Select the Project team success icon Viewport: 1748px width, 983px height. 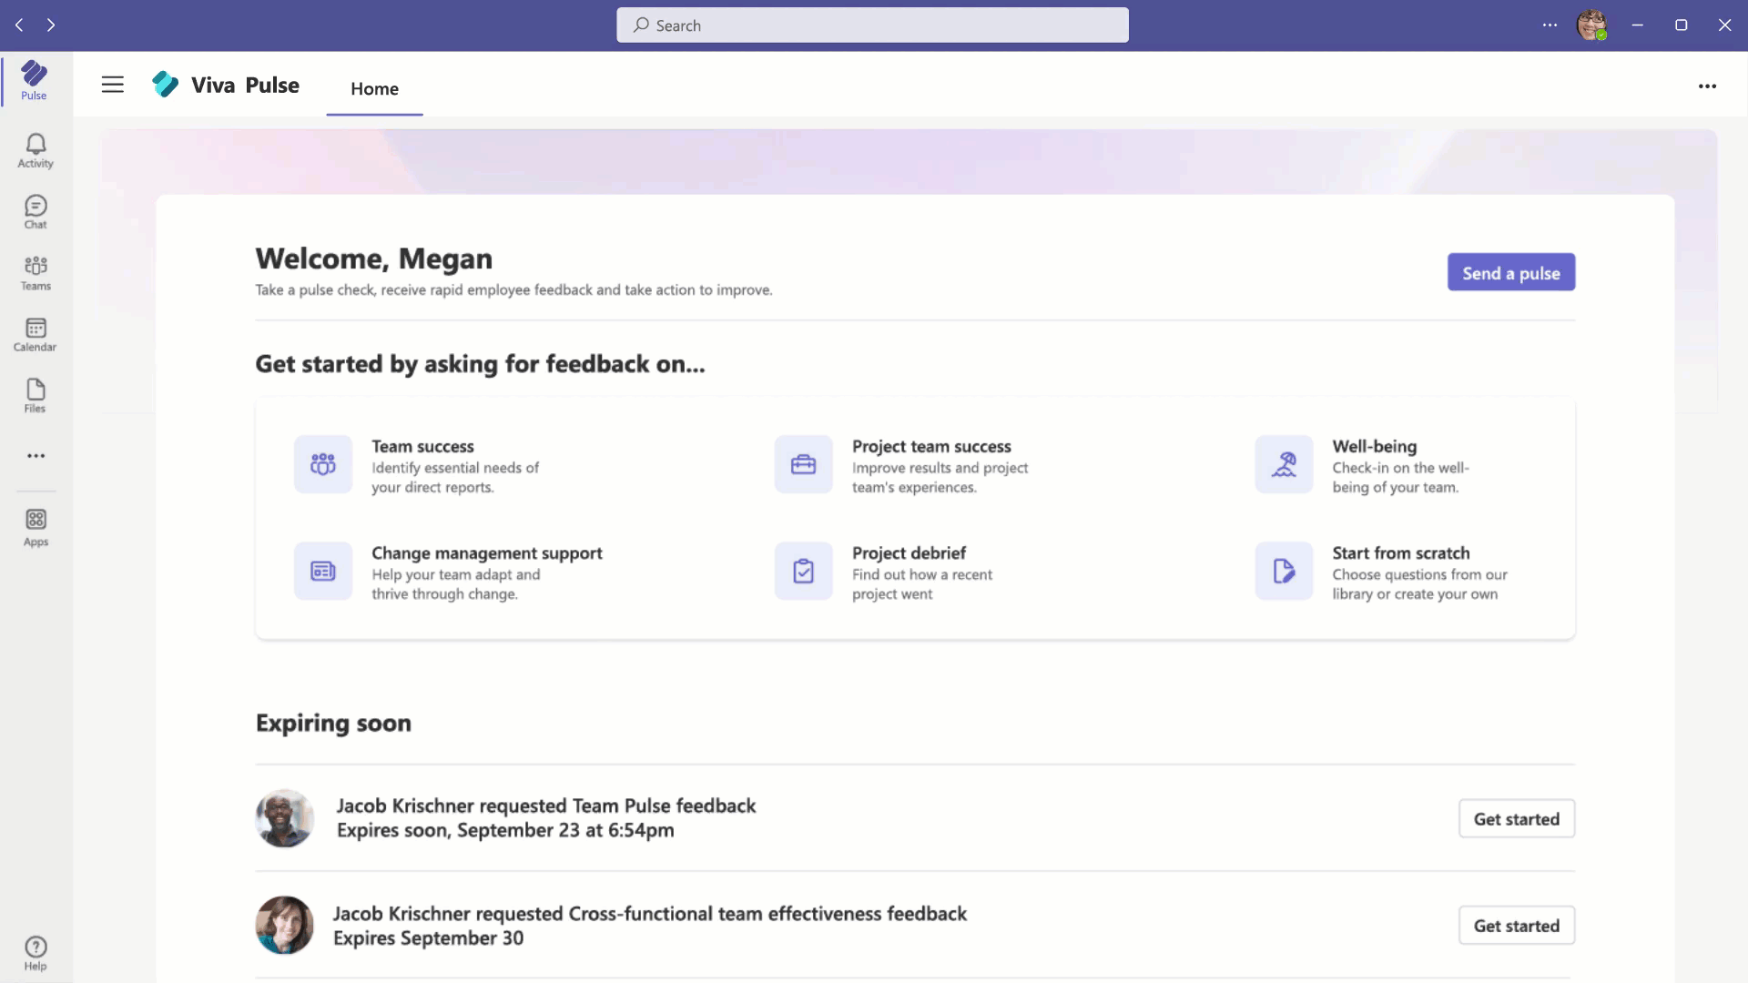pos(803,464)
